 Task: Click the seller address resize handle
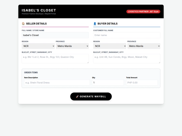88,62
